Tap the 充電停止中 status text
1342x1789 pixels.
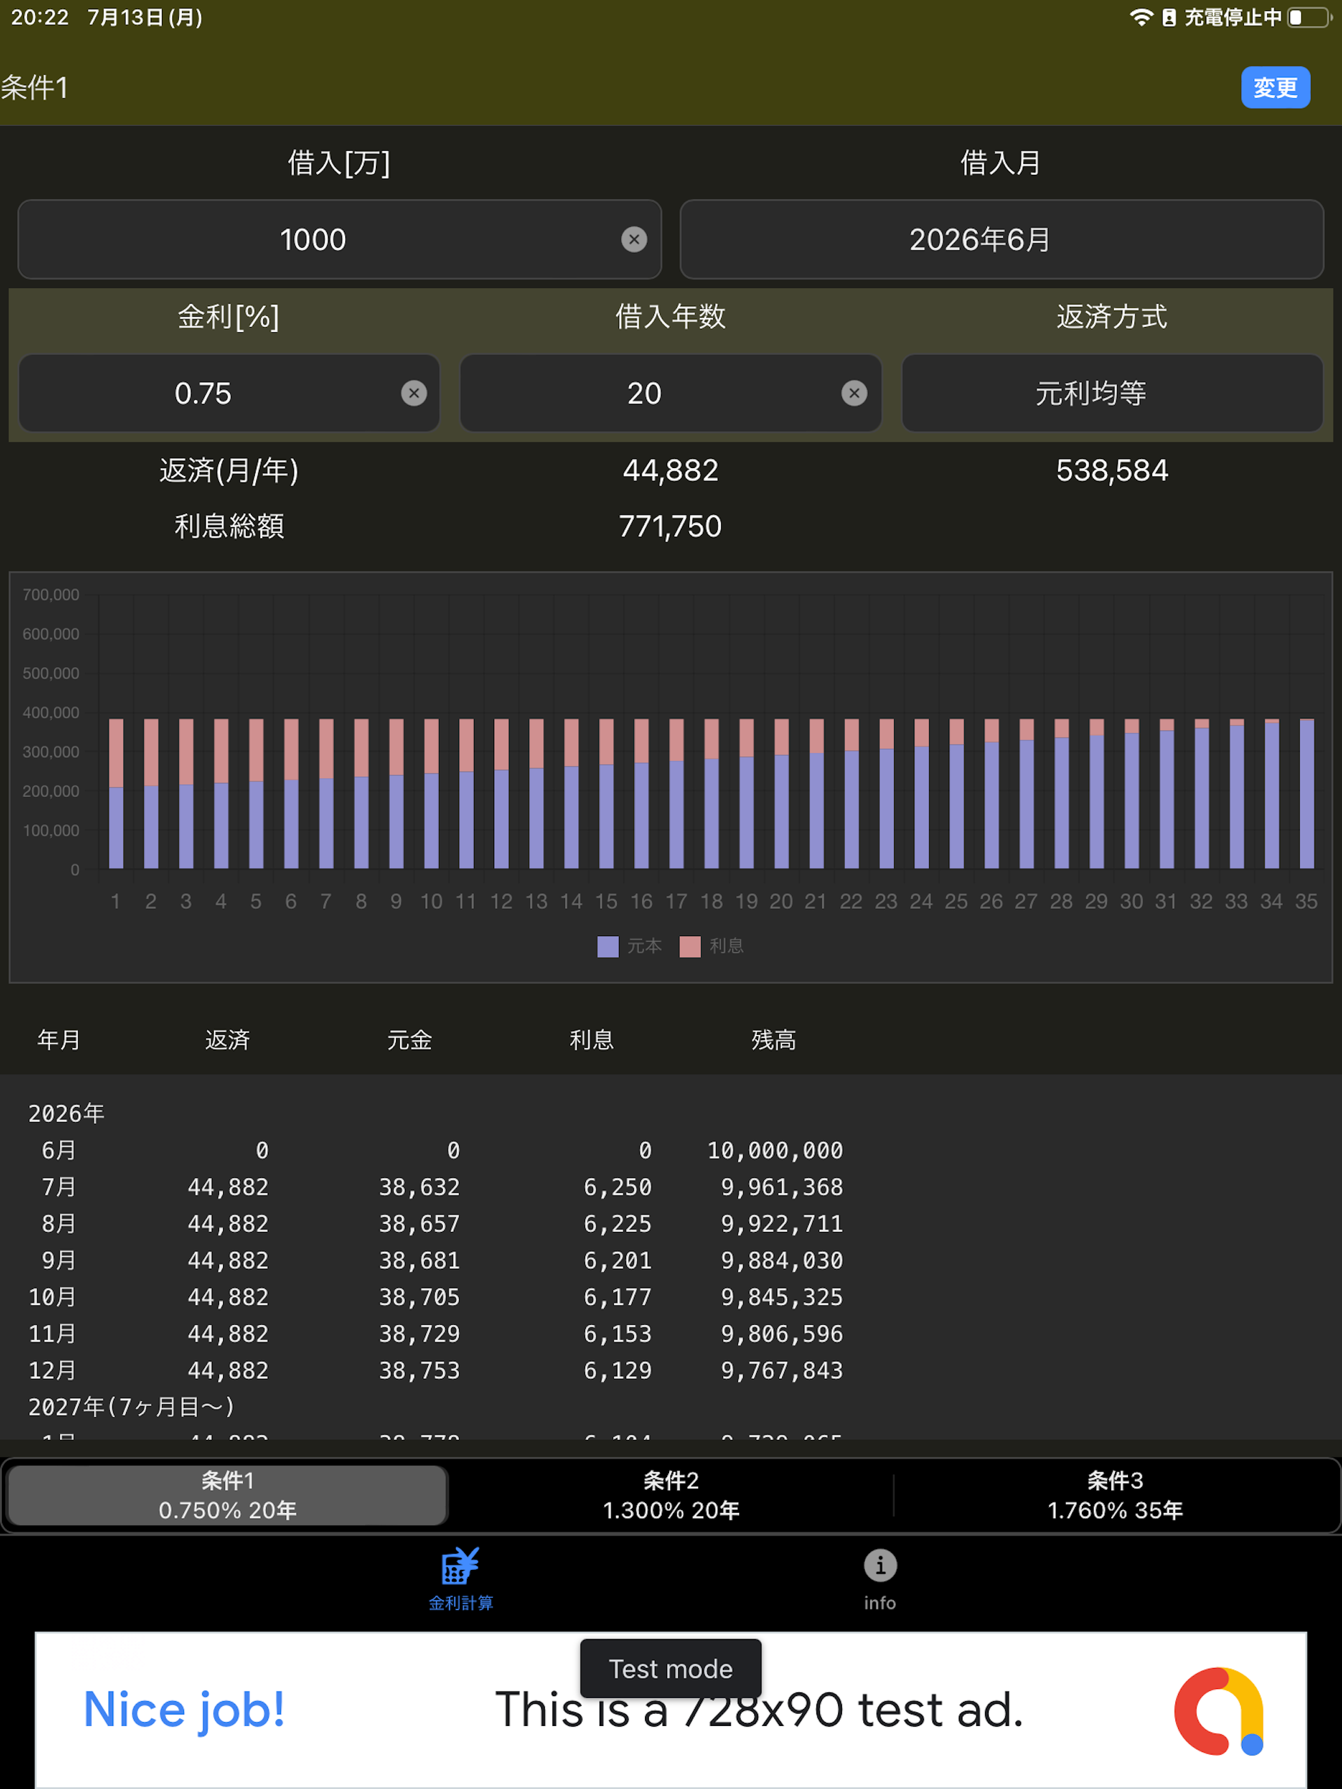(1233, 17)
